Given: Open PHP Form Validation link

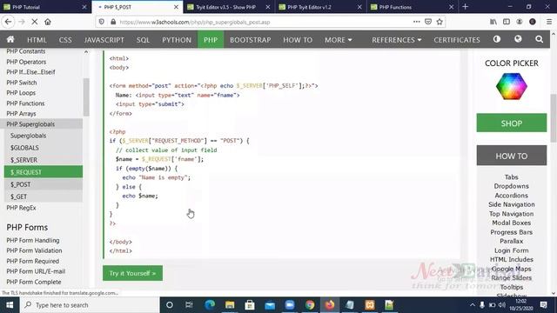Looking at the screenshot, I should (34, 250).
